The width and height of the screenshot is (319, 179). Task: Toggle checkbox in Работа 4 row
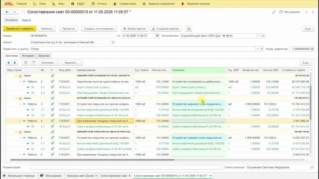[52, 121]
